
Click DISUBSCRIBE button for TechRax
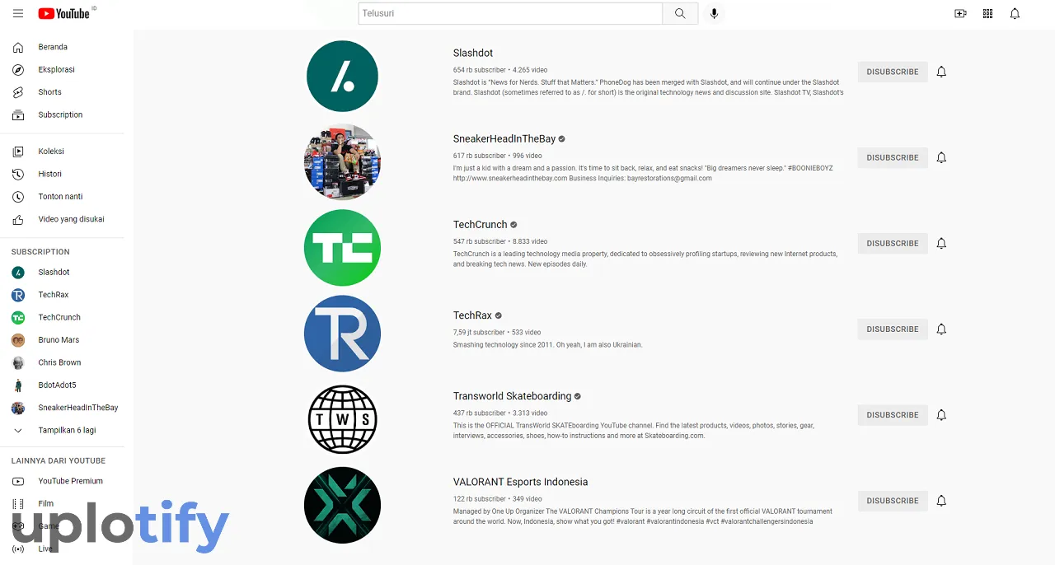point(892,329)
